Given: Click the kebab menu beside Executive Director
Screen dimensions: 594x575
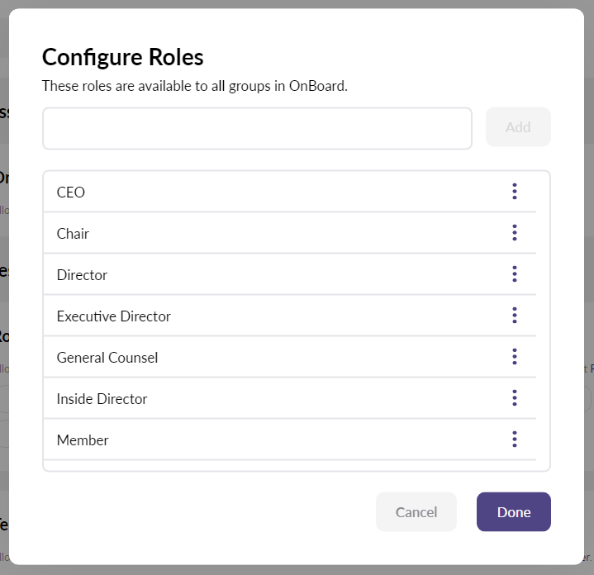Looking at the screenshot, I should click(514, 316).
